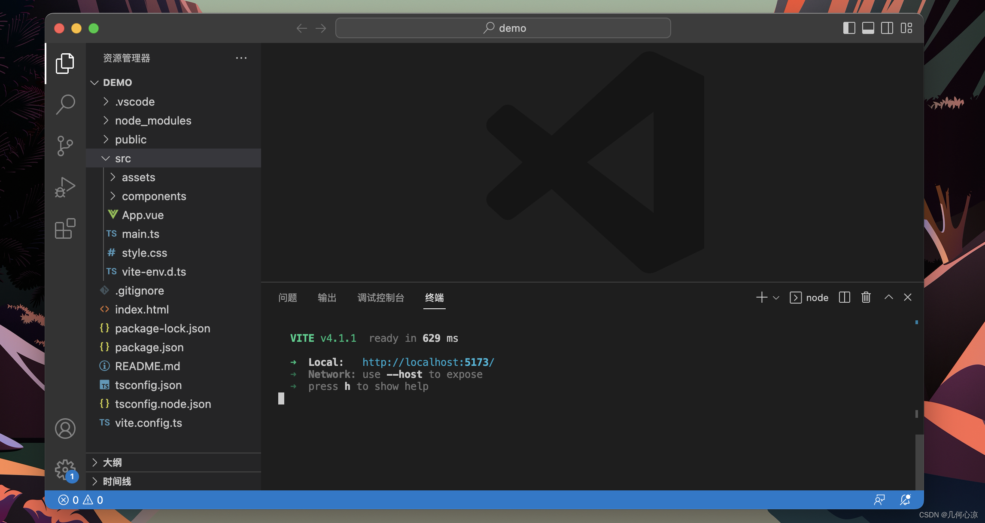Expand the components folder
Viewport: 985px width, 523px height.
173,196
